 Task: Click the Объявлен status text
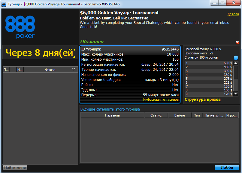coord(92,42)
